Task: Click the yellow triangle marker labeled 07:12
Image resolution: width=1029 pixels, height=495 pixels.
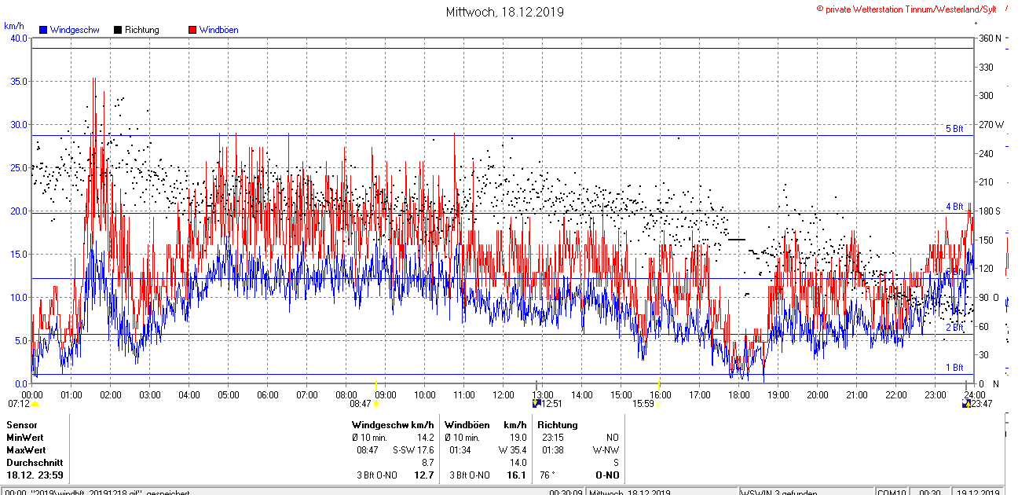Action: pyautogui.click(x=35, y=404)
